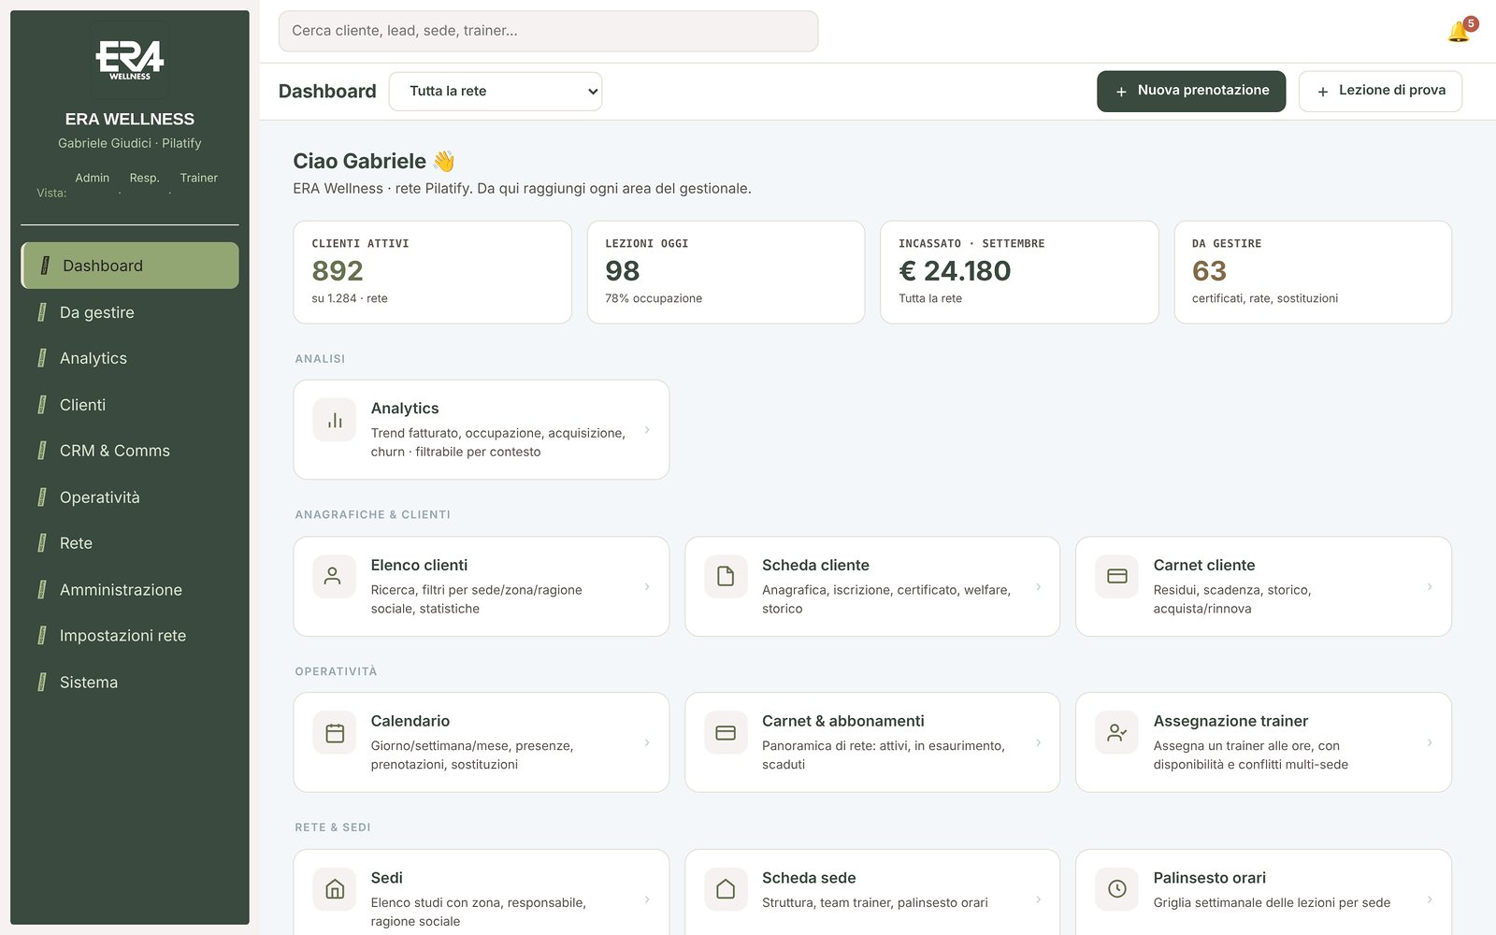Click the ERA Wellness logo
Image resolution: width=1496 pixels, height=935 pixels.
click(x=130, y=60)
